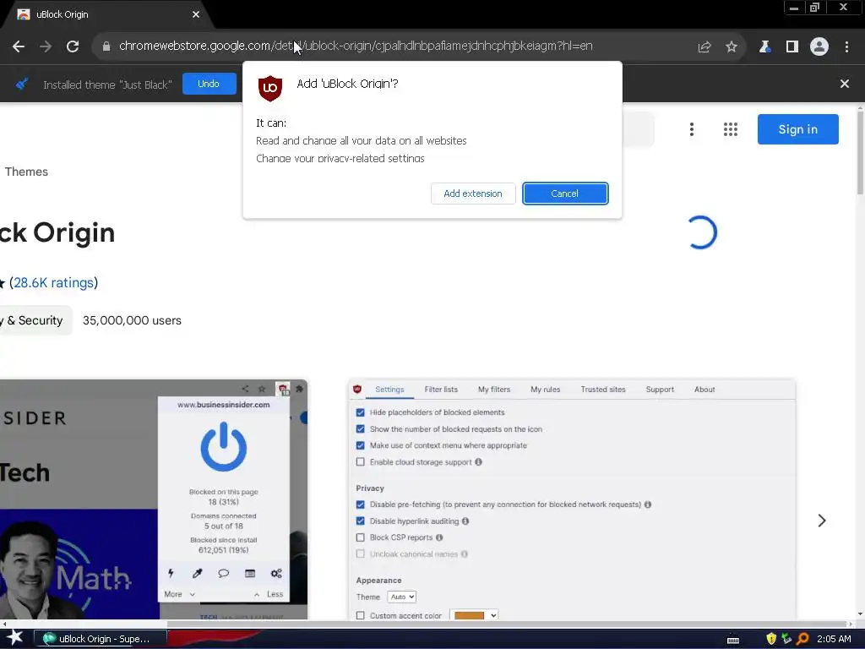The width and height of the screenshot is (865, 649).
Task: Open Chrome's three-dot menu
Action: coord(846,47)
